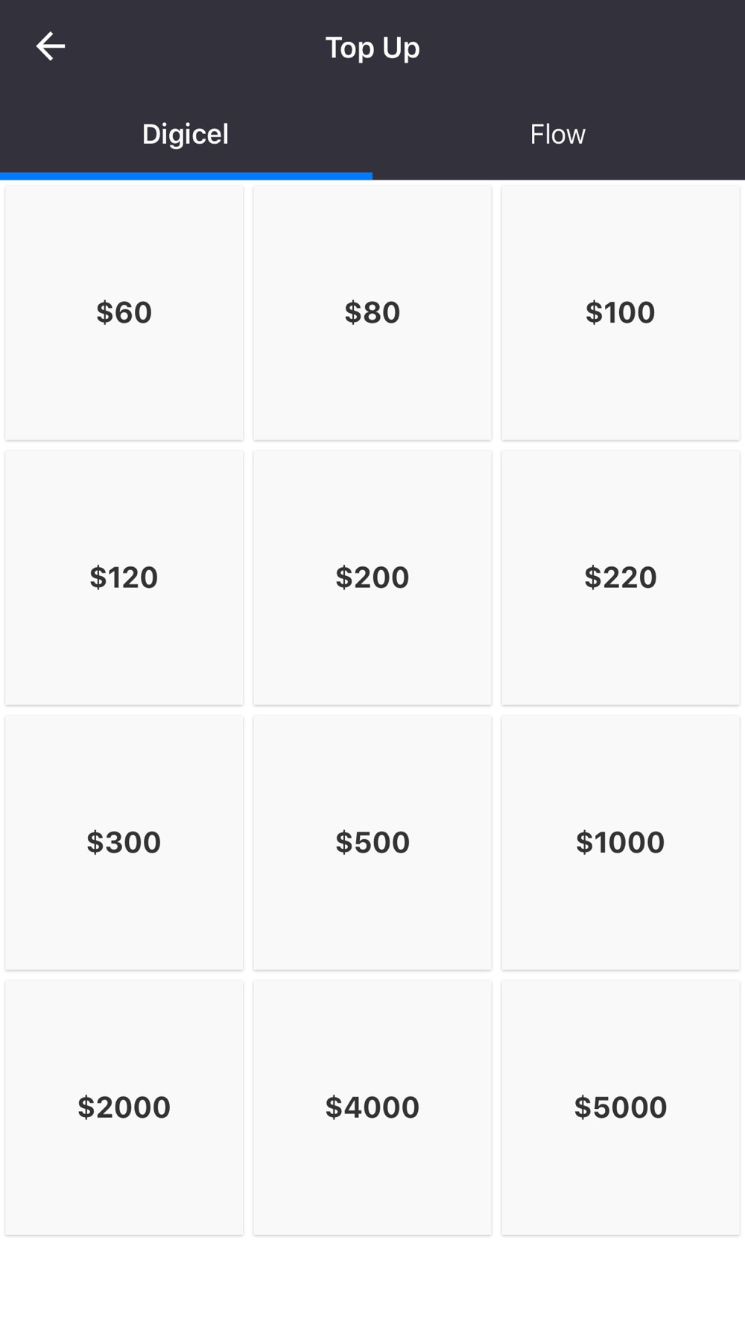Choose the $5000 top up option

621,1107
